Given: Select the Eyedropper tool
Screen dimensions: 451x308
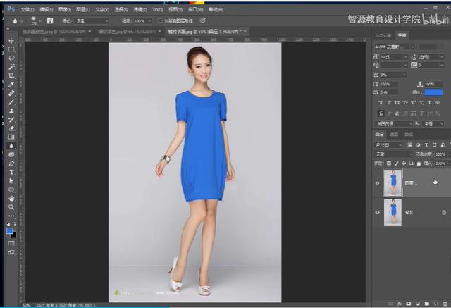Looking at the screenshot, I should (x=11, y=85).
